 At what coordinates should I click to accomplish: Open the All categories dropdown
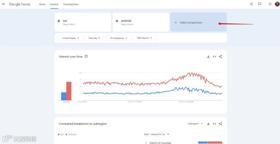tap(118, 38)
